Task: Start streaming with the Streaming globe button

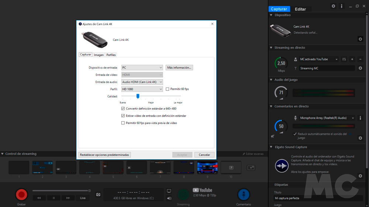Action: [x=183, y=194]
